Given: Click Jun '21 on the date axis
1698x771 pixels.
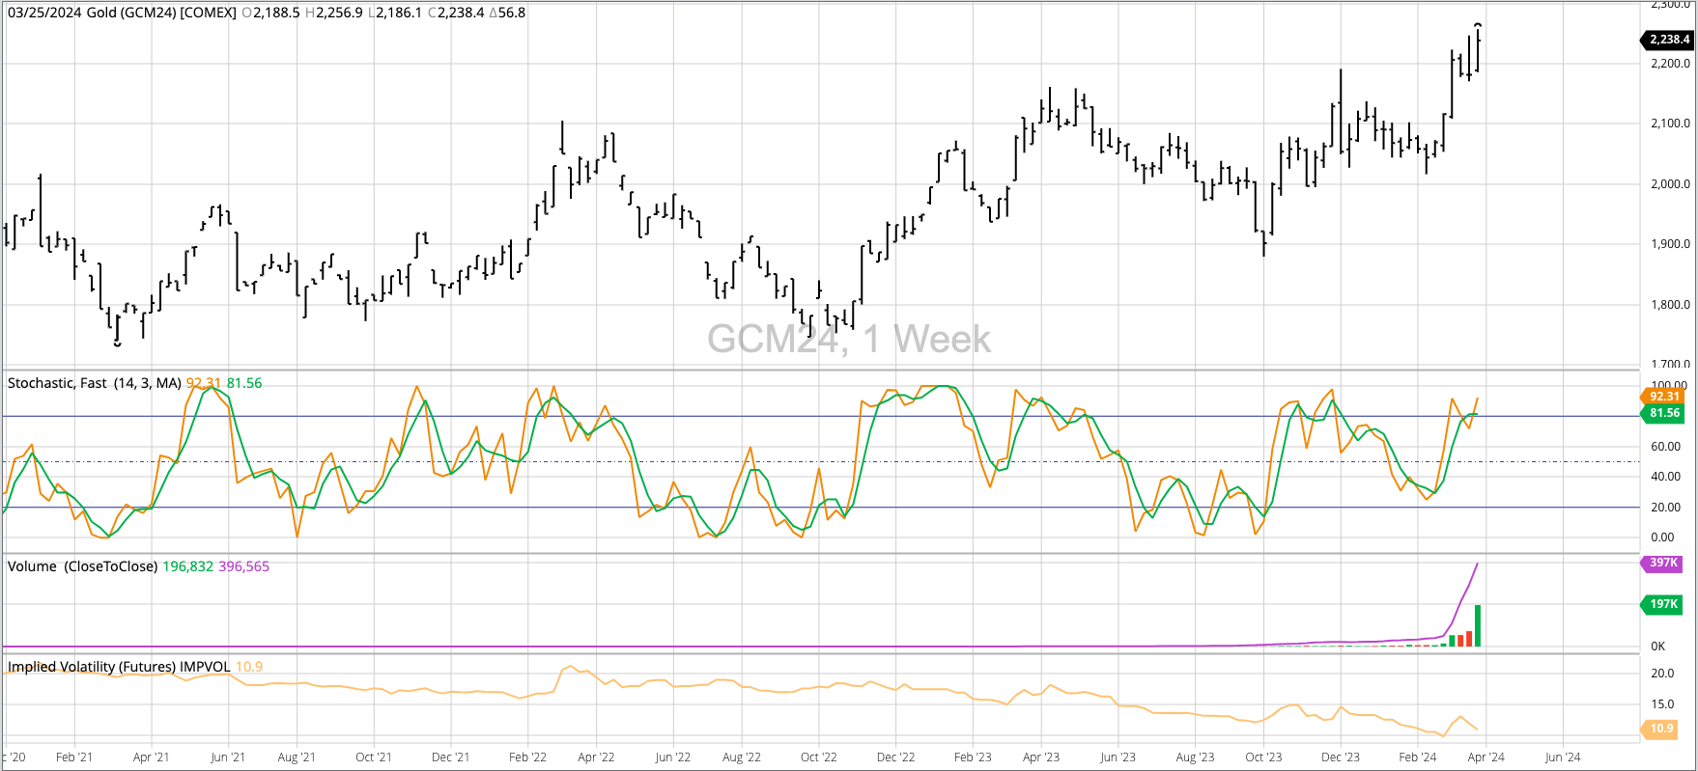Looking at the screenshot, I should 227,757.
